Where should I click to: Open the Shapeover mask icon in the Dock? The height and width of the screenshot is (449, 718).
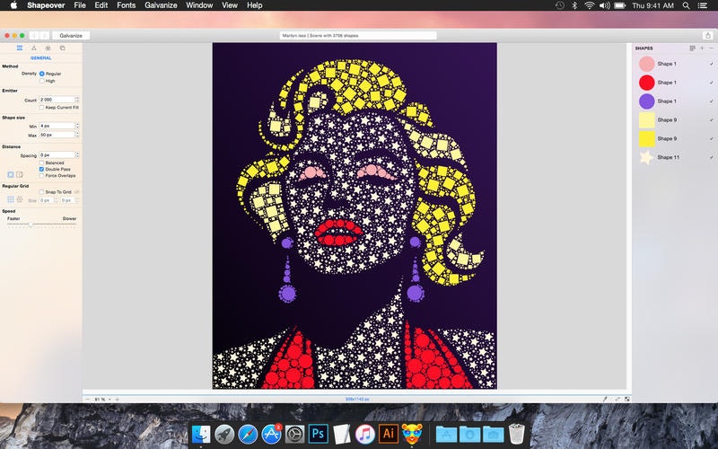pos(412,434)
